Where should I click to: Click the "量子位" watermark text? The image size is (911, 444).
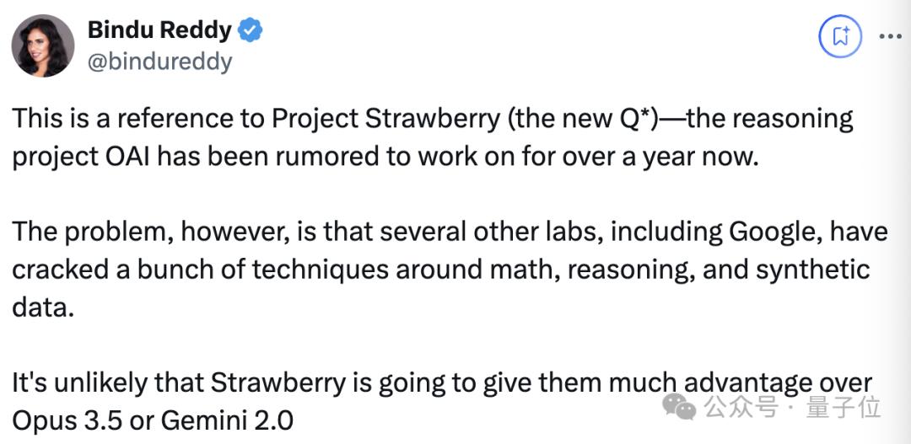[x=844, y=408]
